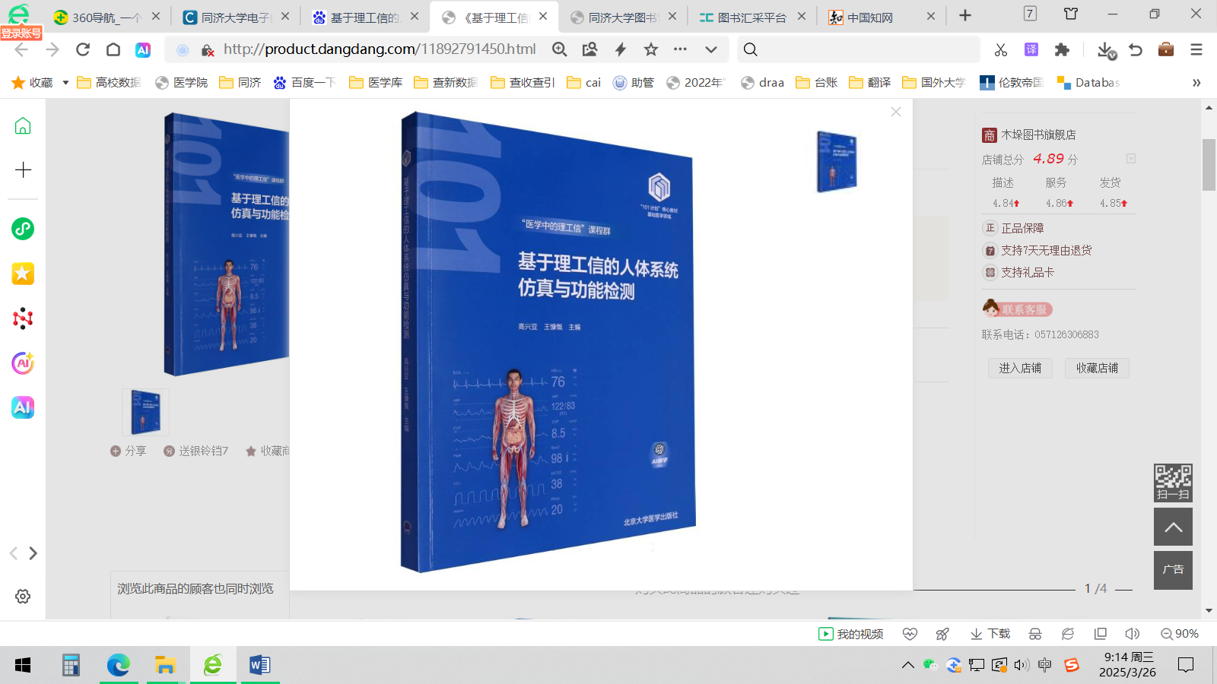Expand store score details dropdown arrow
The height and width of the screenshot is (684, 1217).
(1131, 159)
